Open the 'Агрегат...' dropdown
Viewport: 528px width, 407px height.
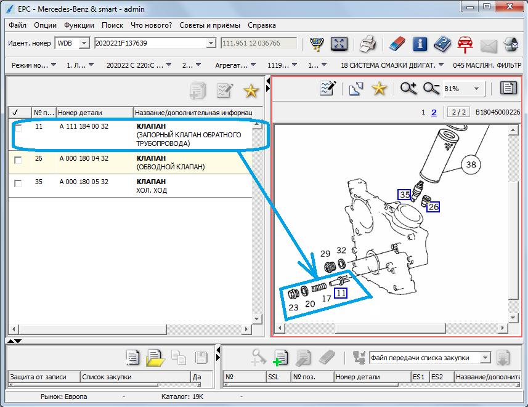coord(235,65)
